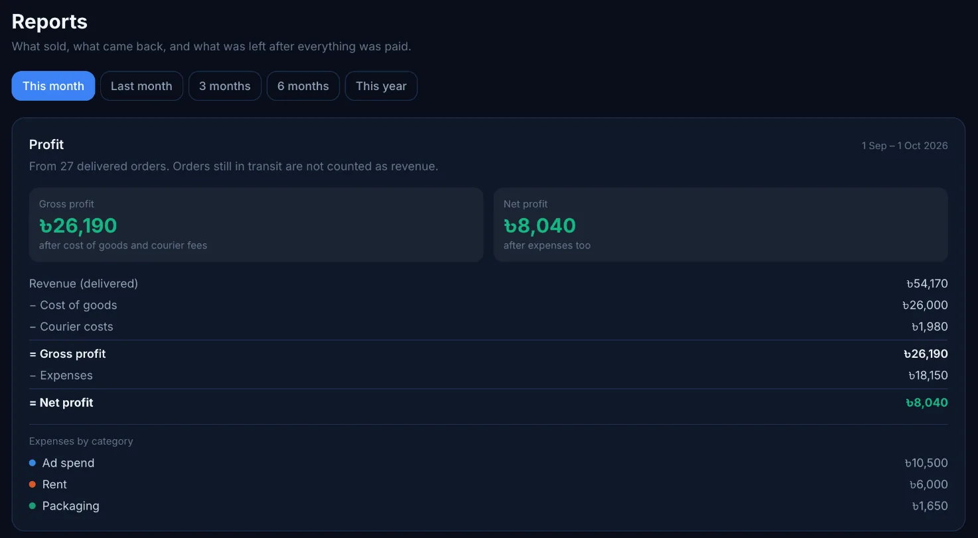The width and height of the screenshot is (978, 538).
Task: Click the Revenue (delivered) row
Action: (x=488, y=284)
